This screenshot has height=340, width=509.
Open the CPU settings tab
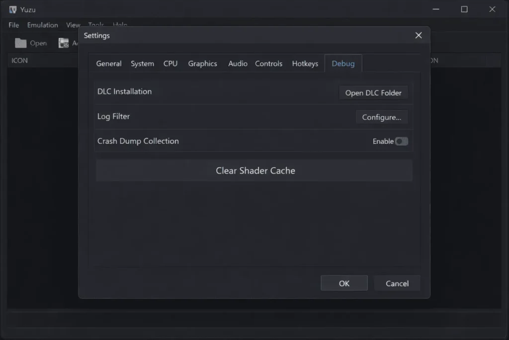[x=170, y=63]
